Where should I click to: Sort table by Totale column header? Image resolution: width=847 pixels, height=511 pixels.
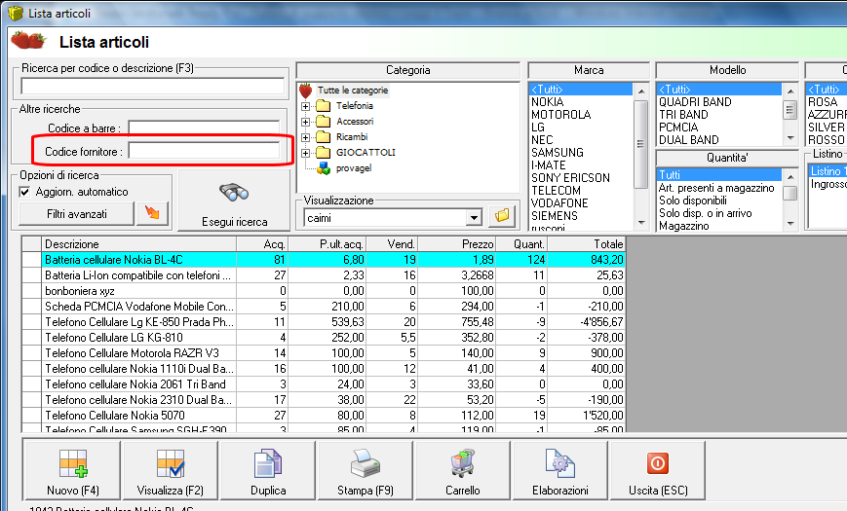click(x=586, y=244)
